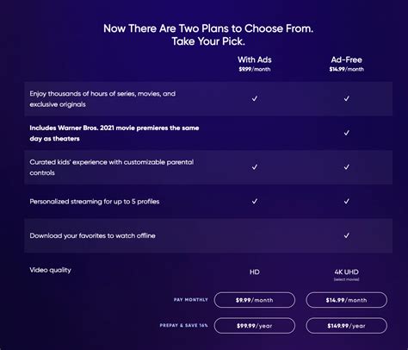
Task: Click With Ads checkmark for series and movies
Action: [255, 98]
